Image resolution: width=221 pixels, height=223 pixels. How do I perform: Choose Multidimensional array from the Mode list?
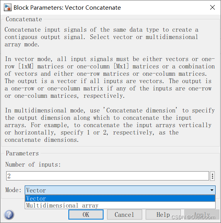click(120, 205)
